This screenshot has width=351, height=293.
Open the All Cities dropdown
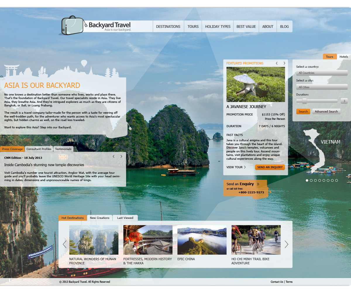pos(322,87)
